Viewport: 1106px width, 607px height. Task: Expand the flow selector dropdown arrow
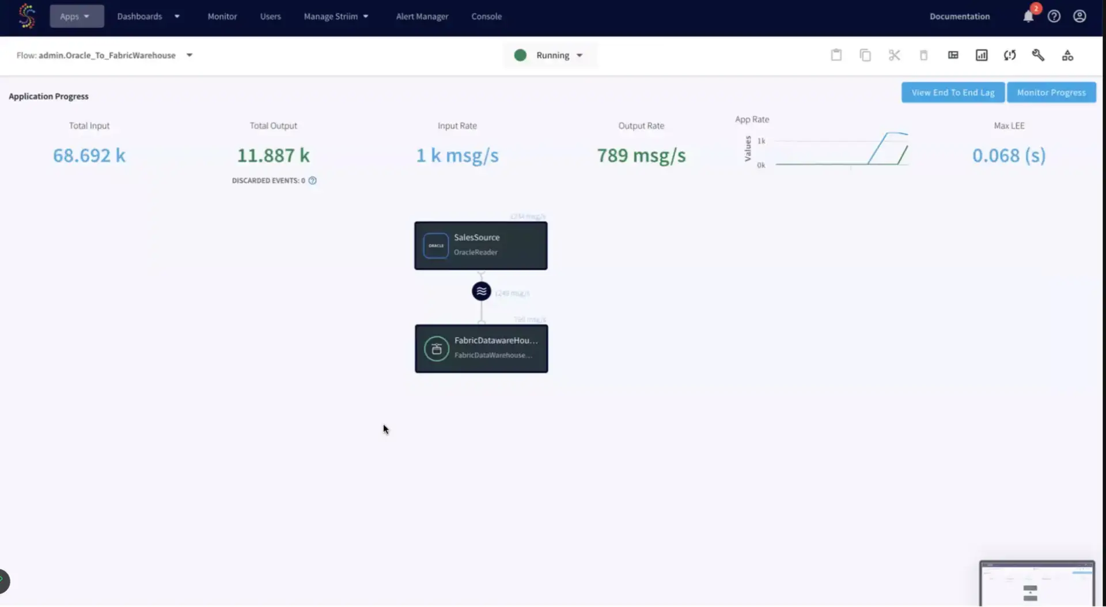pyautogui.click(x=189, y=55)
